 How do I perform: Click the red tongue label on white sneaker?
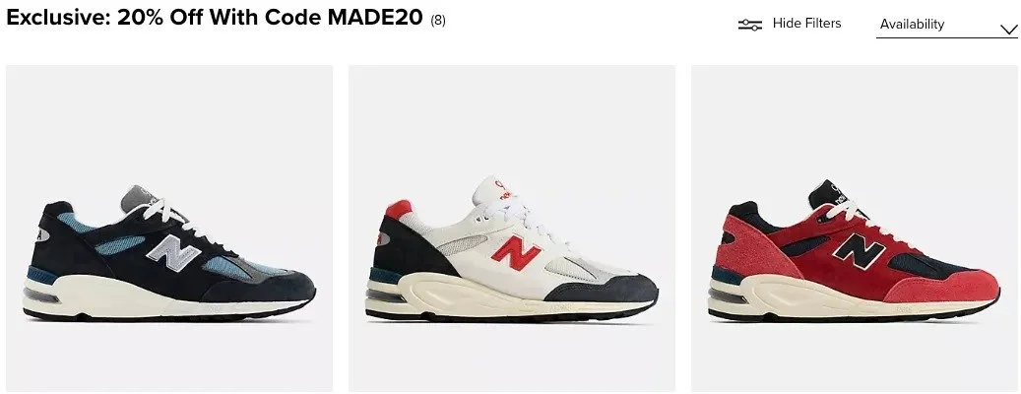pos(502,189)
